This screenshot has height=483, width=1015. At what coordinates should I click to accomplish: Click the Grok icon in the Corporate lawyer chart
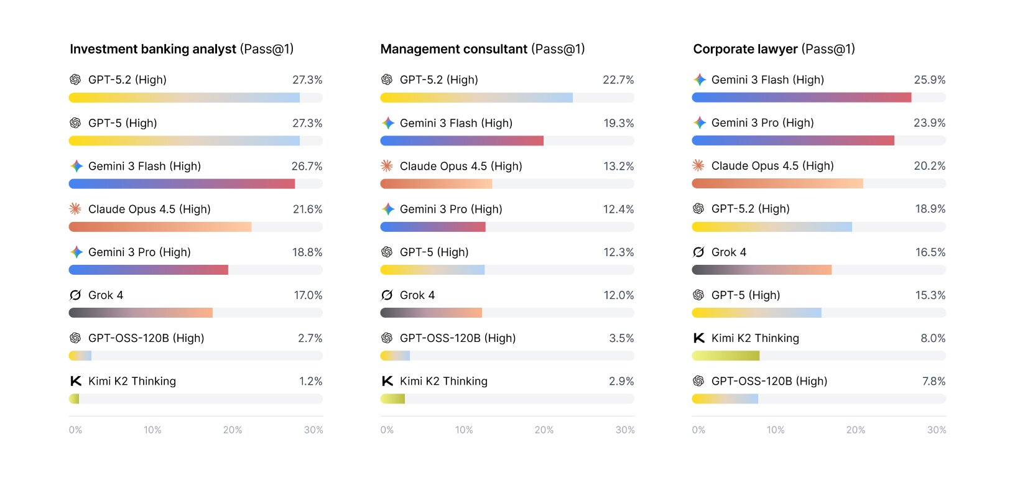coord(698,252)
